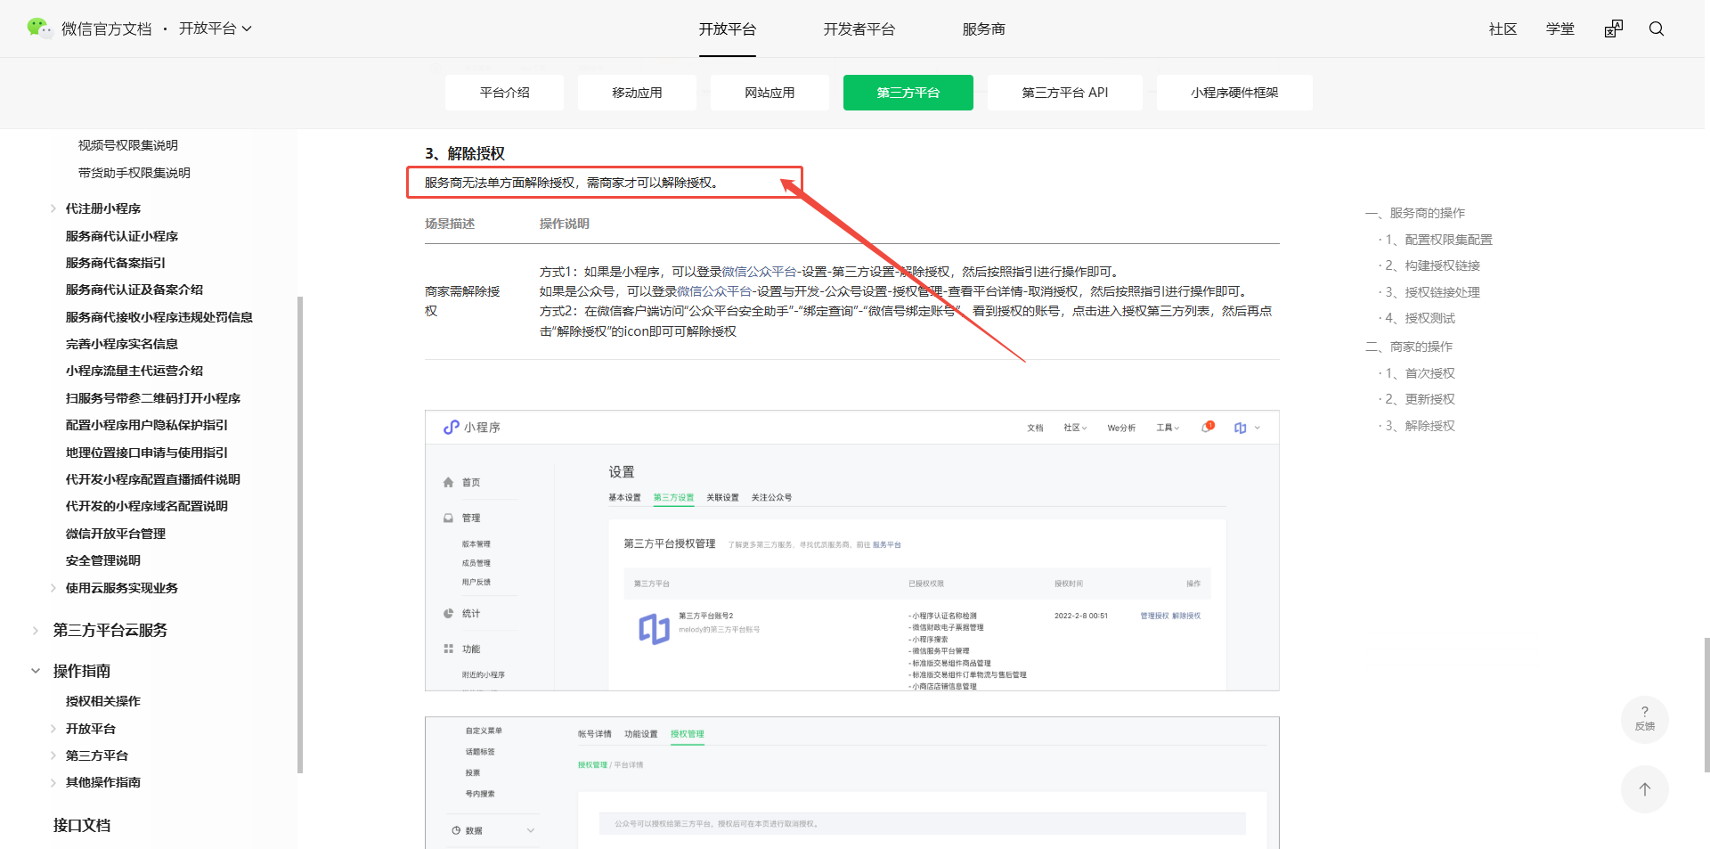The image size is (1710, 849).
Task: Select the 小程序硬件框架 sub-tab
Action: (x=1234, y=93)
